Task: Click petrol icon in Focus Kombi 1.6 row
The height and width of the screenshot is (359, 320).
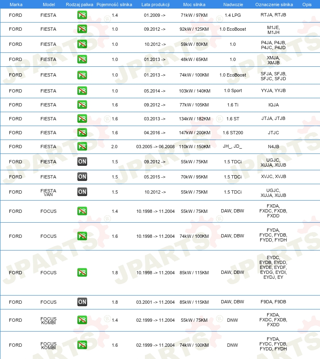Action: click(82, 345)
